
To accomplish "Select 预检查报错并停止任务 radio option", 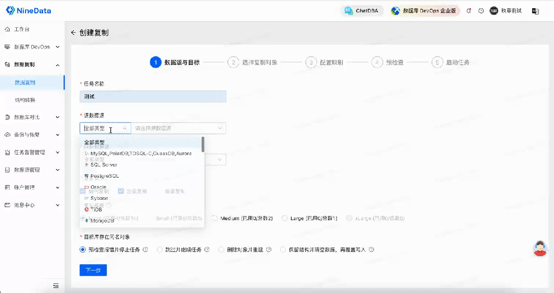I will [83, 249].
